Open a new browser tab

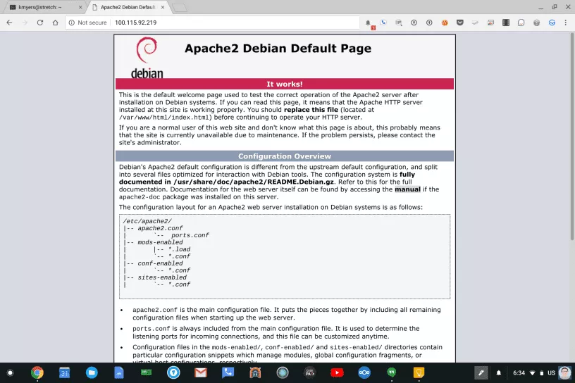click(179, 7)
